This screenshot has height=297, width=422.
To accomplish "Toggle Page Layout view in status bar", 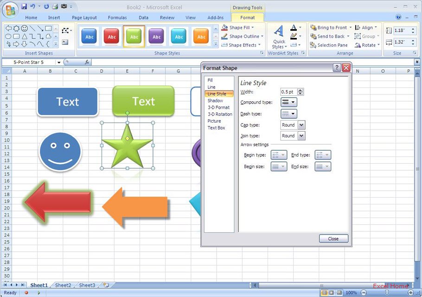I will (x=332, y=293).
